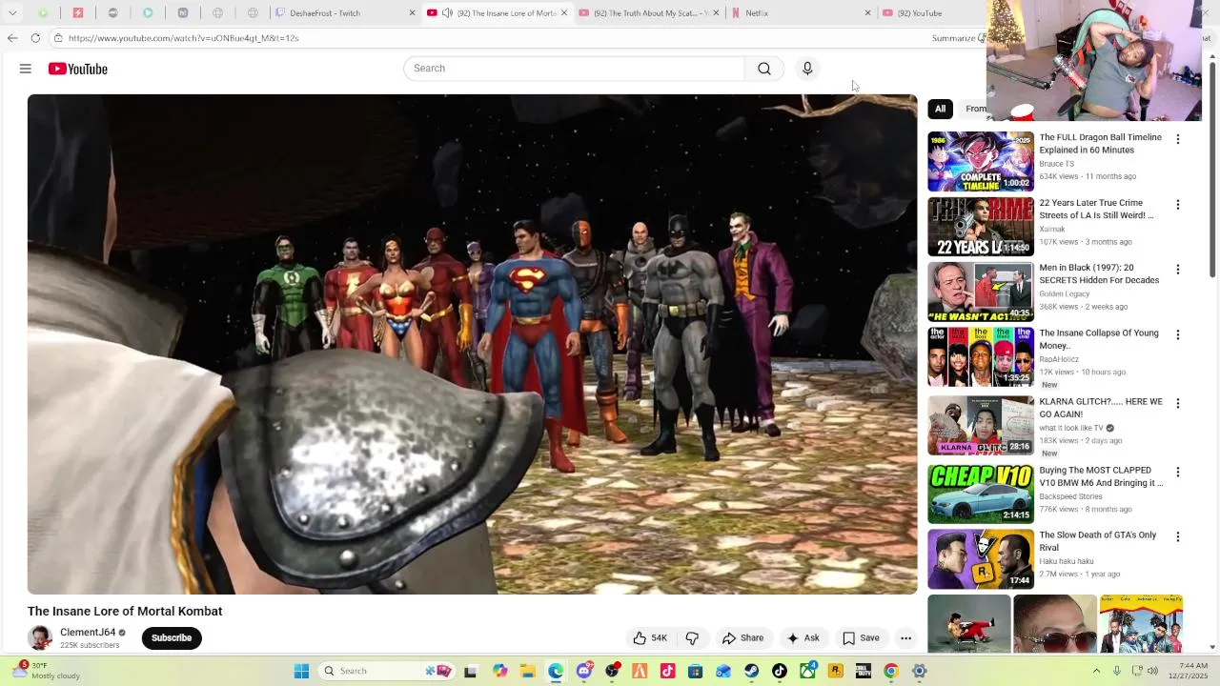Mute the audio on the Insane Lore tab
Viewport: 1220px width, 686px height.
pos(447,12)
